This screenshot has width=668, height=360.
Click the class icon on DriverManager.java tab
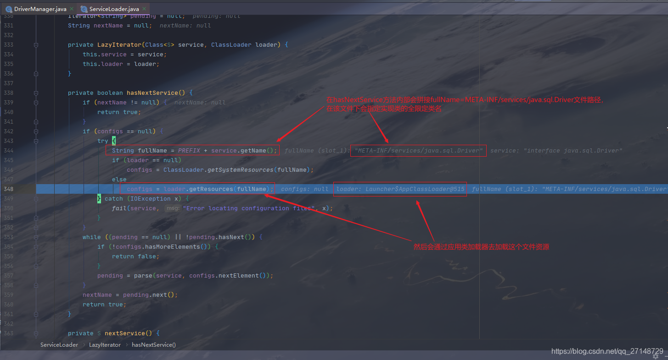[9, 9]
